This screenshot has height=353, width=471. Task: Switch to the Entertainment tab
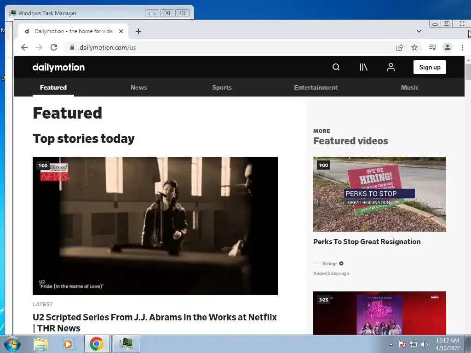click(x=316, y=87)
